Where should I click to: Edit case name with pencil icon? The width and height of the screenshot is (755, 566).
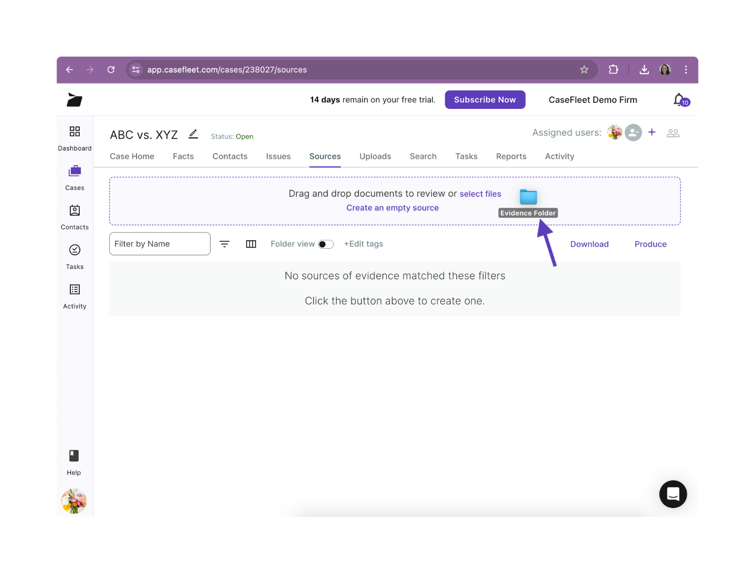(x=193, y=134)
